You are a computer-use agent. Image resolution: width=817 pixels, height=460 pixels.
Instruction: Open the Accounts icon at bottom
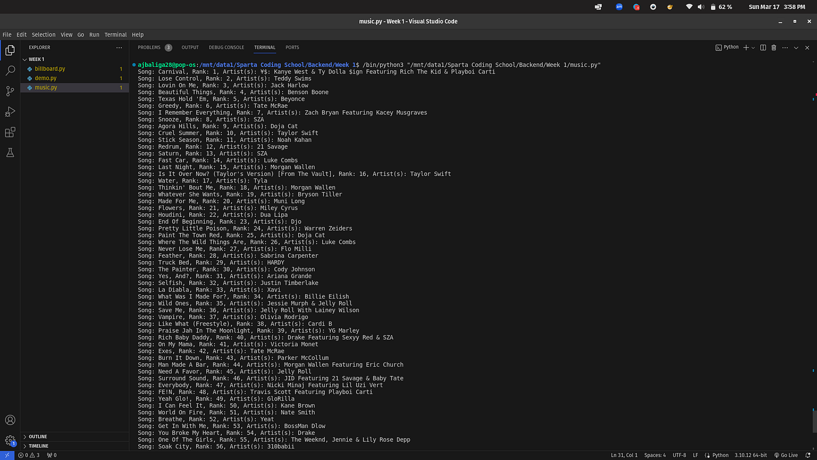point(10,420)
